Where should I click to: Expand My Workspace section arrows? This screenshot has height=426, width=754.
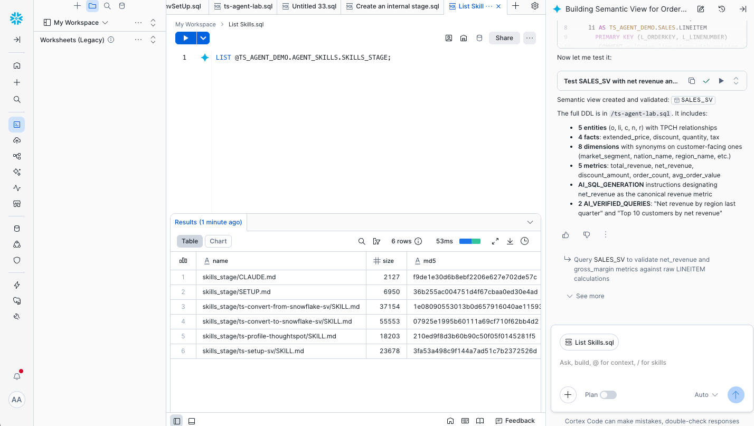153,23
